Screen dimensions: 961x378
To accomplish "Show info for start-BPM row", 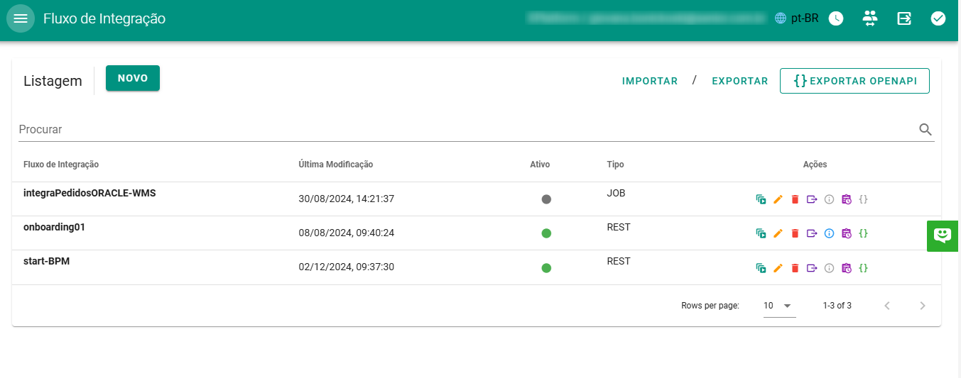I will 829,268.
